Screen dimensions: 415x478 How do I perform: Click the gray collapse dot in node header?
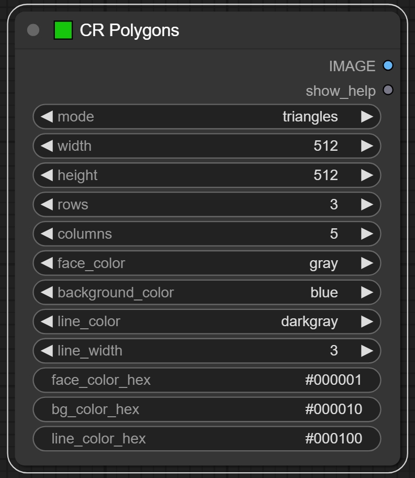click(33, 30)
